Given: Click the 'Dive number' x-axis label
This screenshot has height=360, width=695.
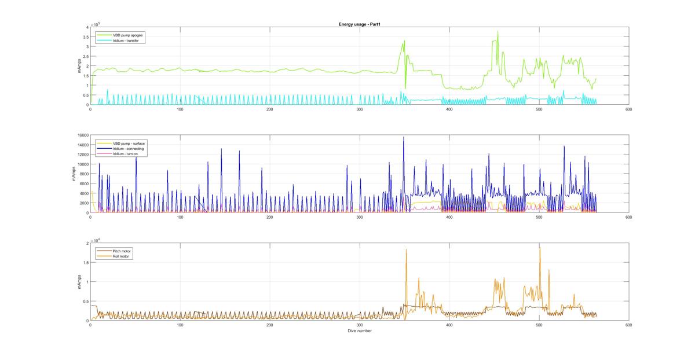Looking at the screenshot, I should [x=359, y=331].
